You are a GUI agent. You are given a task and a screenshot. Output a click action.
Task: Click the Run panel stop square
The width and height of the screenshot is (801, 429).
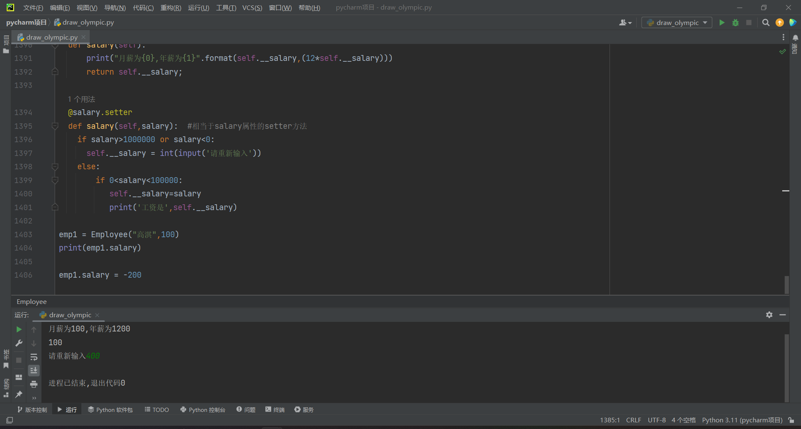pyautogui.click(x=19, y=360)
